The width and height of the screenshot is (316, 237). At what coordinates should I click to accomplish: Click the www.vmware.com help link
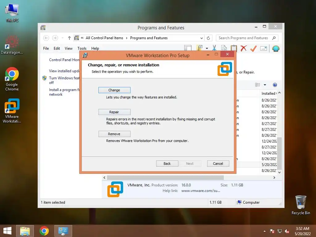[x=201, y=191]
